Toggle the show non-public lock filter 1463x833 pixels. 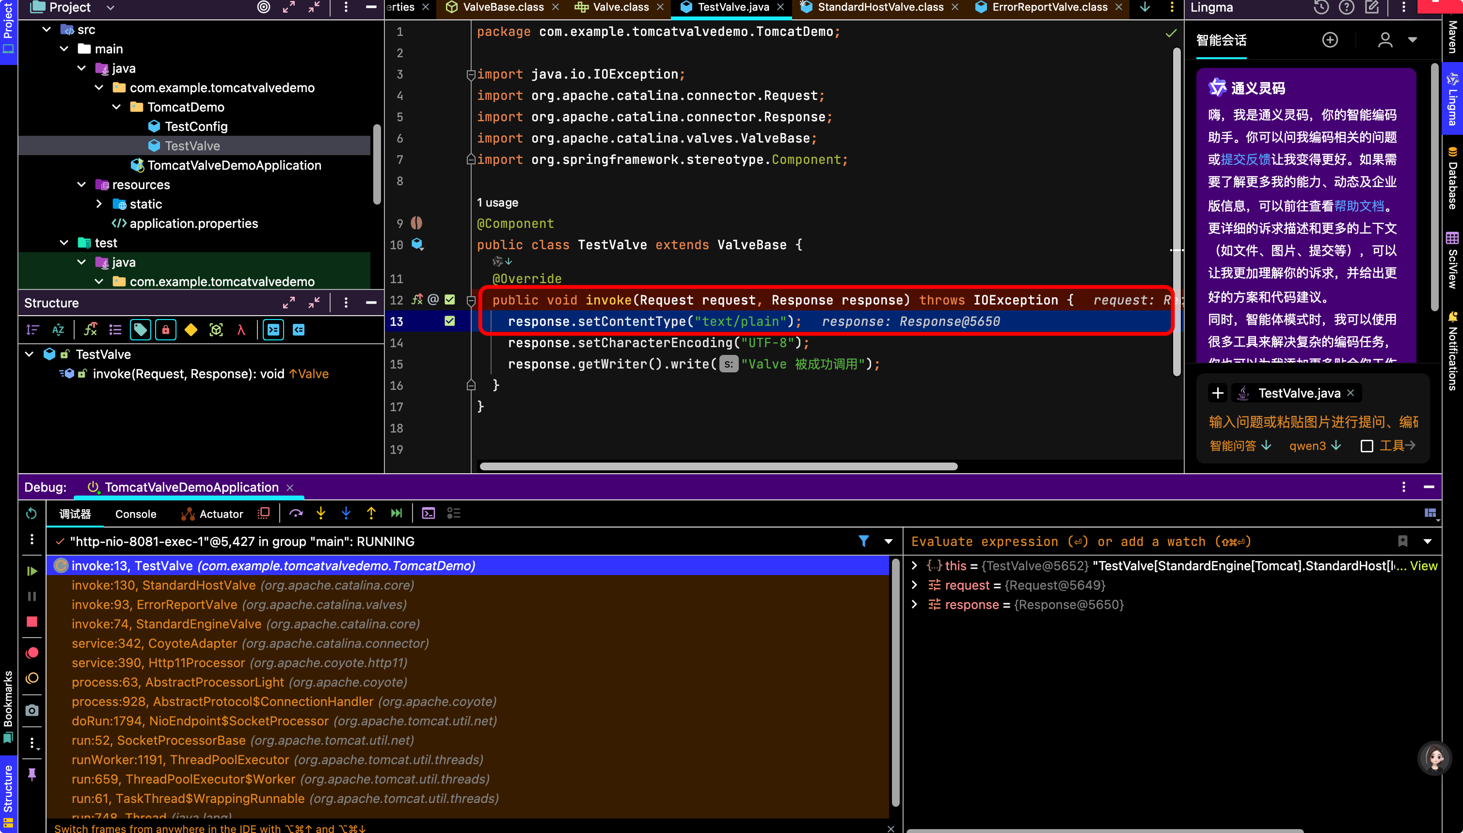click(165, 330)
